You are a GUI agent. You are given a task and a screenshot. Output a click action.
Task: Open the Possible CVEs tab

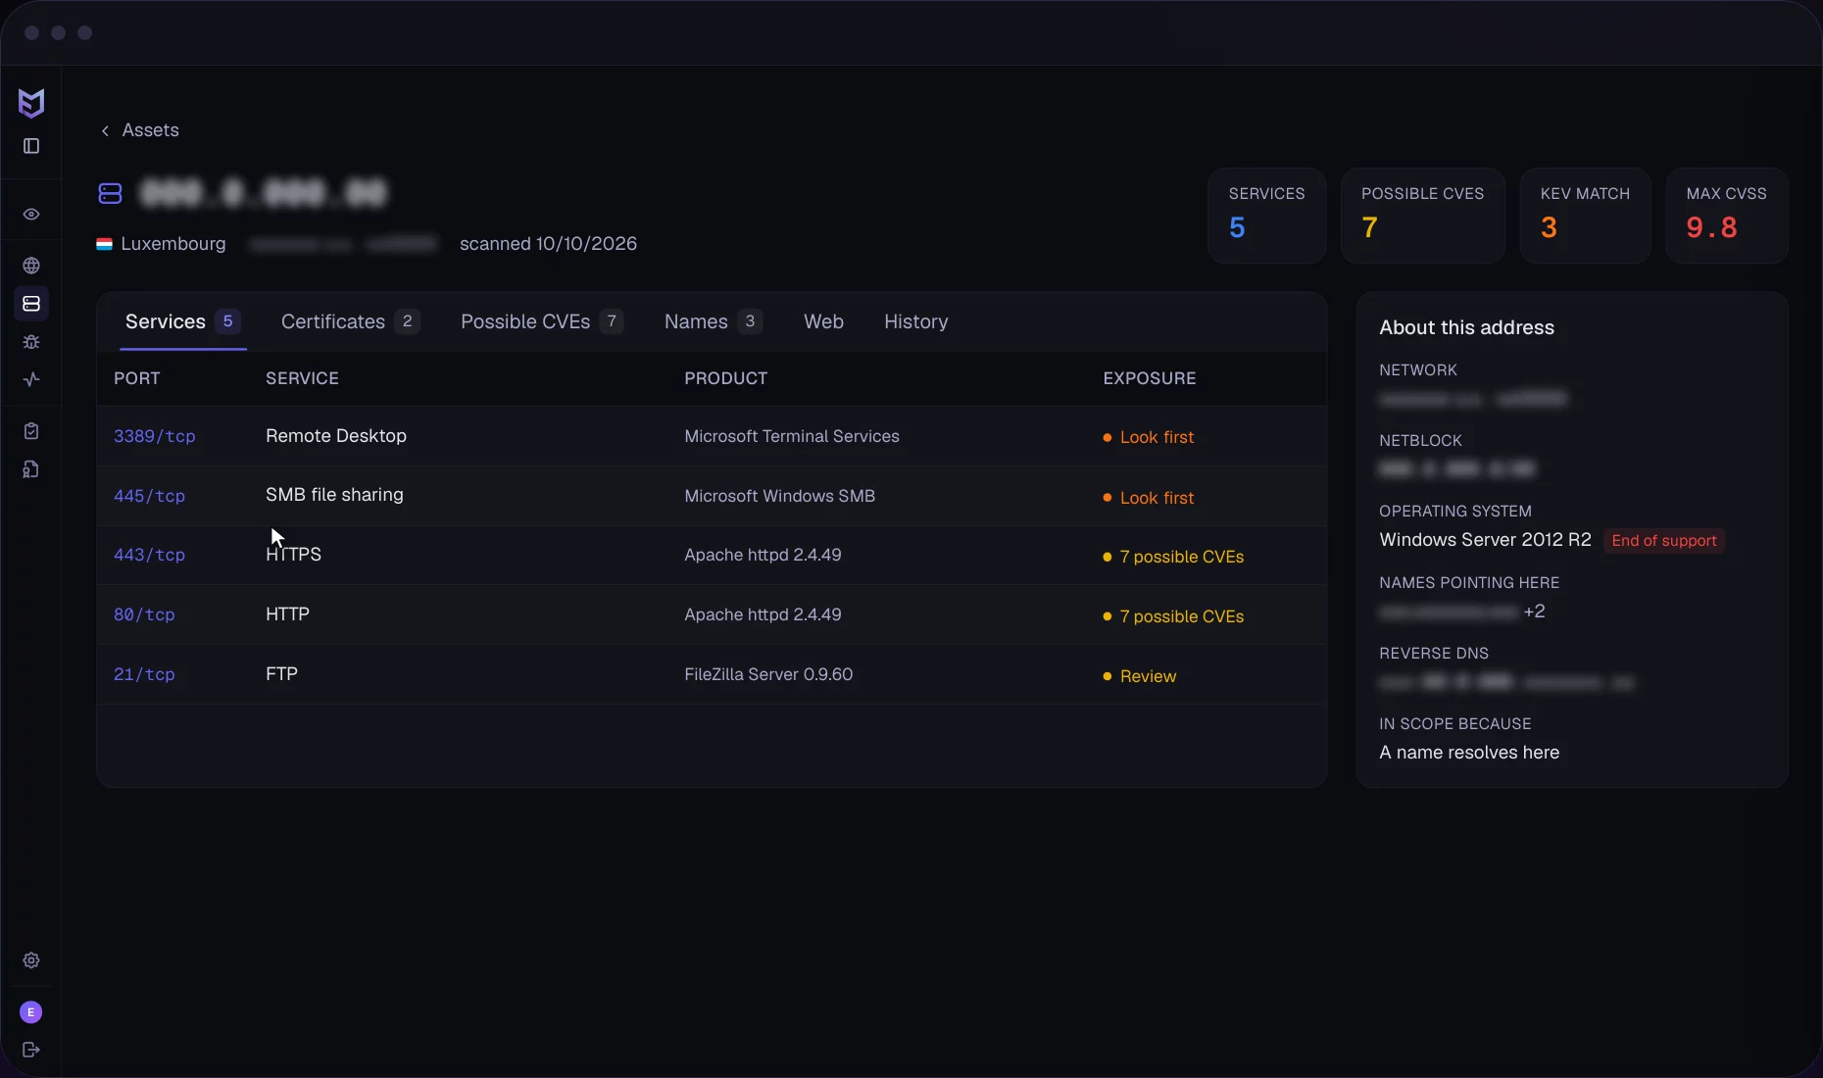(542, 321)
